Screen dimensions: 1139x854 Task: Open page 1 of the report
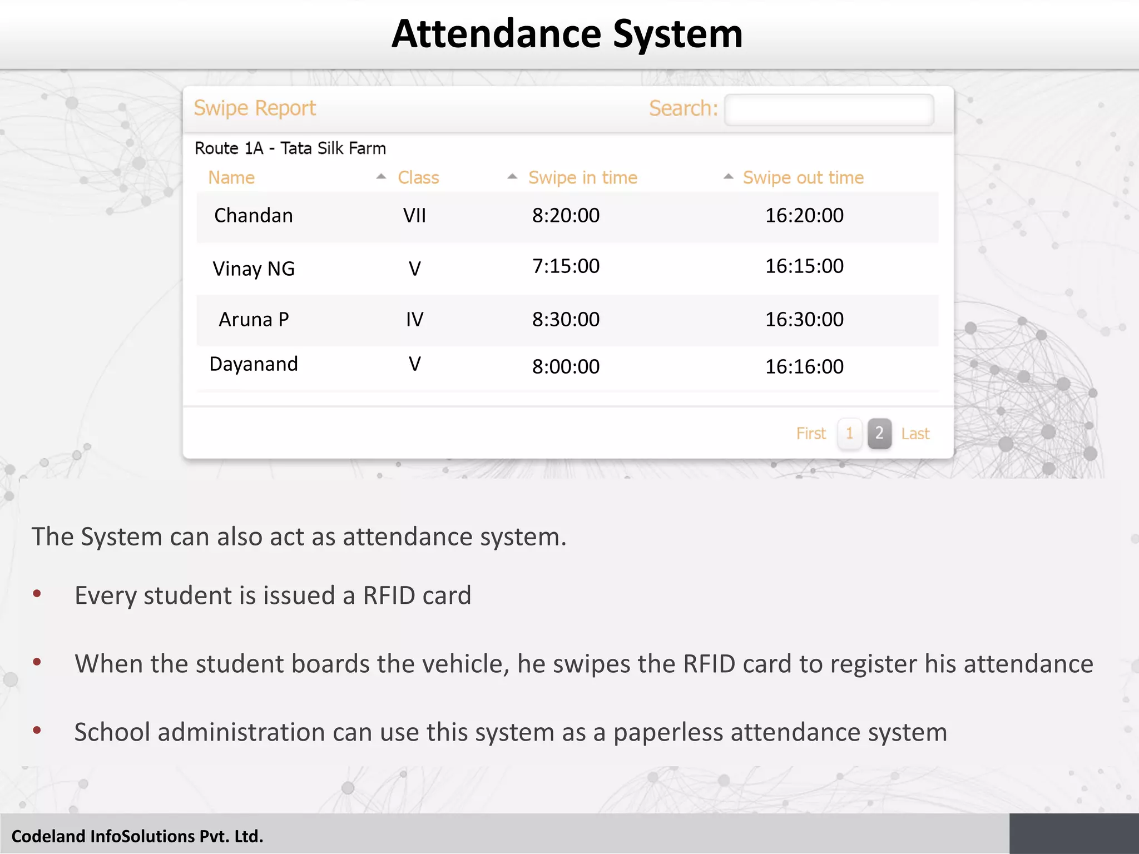(849, 434)
